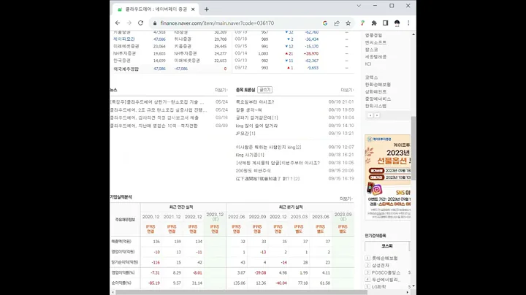
Task: Click the previous arrow under the sidebar stock list
Action: point(370,115)
